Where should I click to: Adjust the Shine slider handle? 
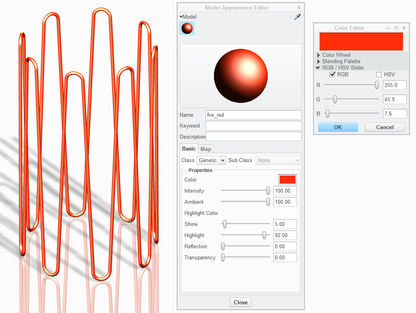click(225, 224)
